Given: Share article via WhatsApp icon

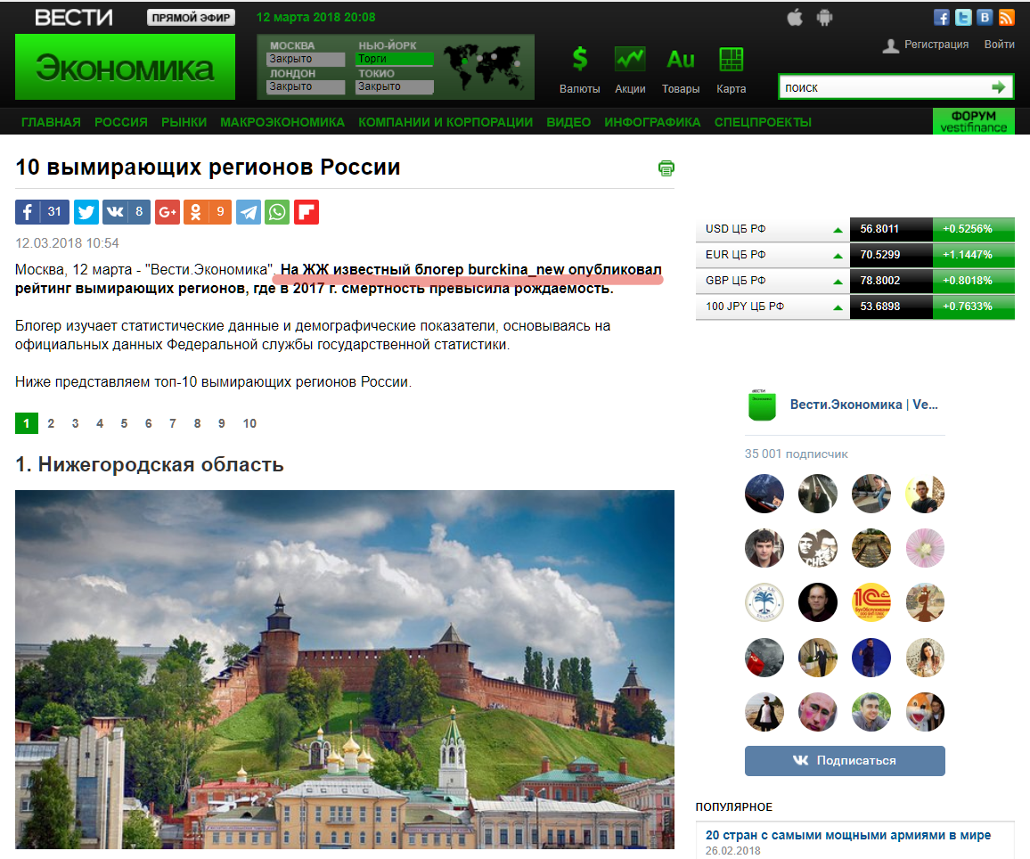Looking at the screenshot, I should pyautogui.click(x=277, y=212).
